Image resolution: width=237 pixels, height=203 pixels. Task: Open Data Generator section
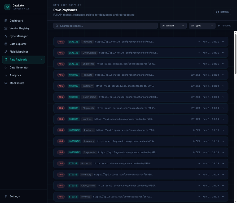tap(24, 67)
